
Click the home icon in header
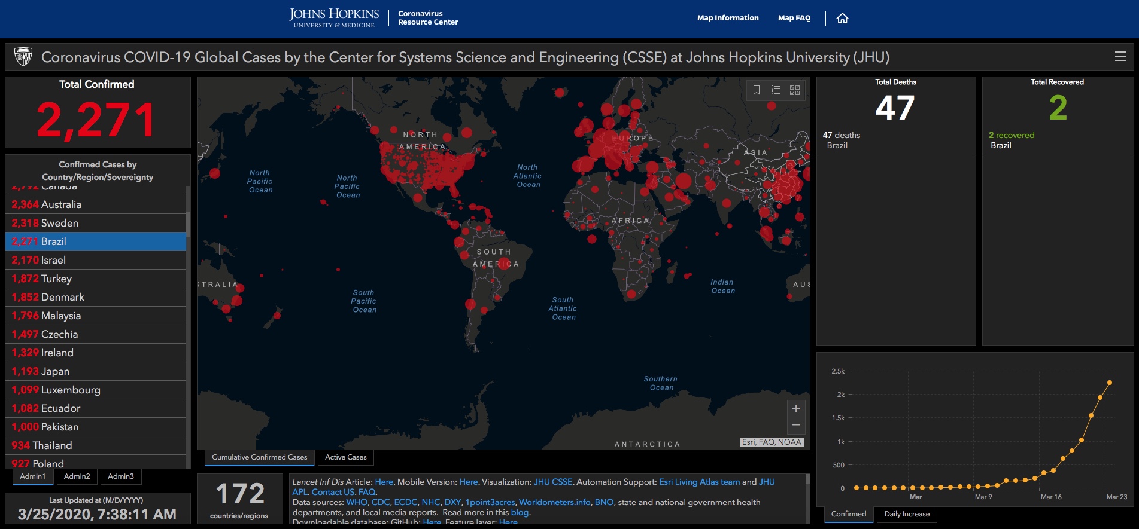[842, 19]
